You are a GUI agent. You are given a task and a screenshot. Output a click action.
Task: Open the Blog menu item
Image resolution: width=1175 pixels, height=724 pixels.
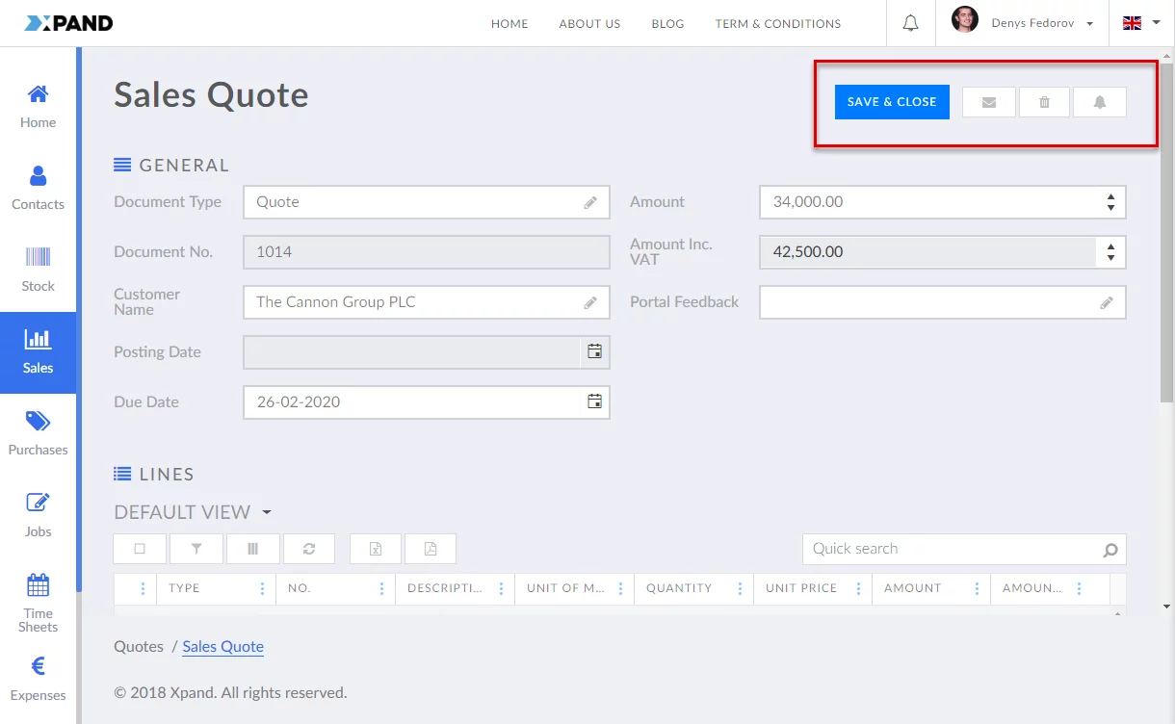667,24
